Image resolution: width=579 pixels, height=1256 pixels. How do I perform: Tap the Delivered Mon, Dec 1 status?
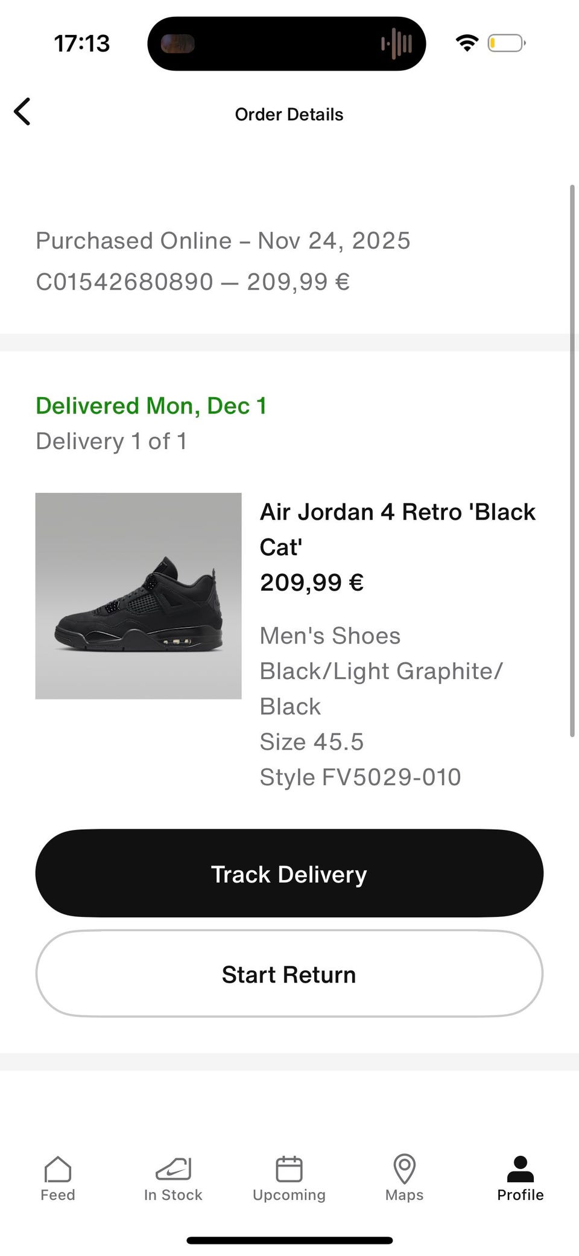[x=151, y=406]
